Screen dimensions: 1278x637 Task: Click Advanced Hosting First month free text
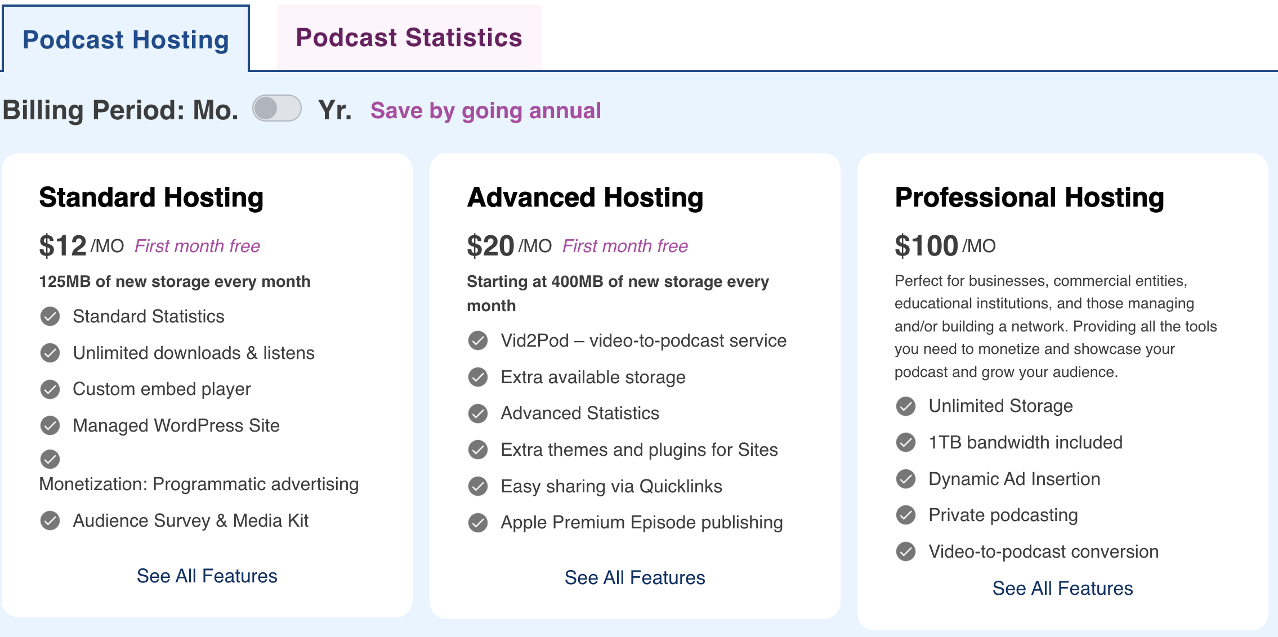625,246
